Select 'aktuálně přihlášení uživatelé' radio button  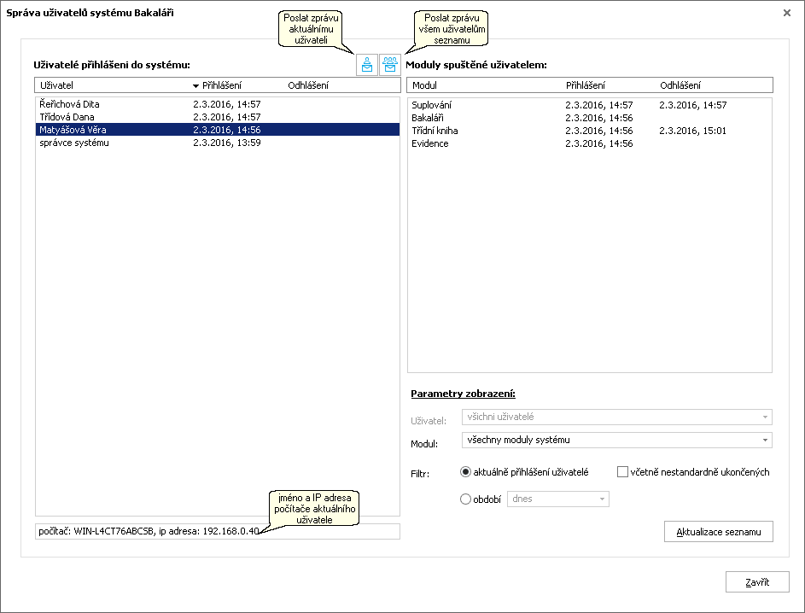pos(465,472)
